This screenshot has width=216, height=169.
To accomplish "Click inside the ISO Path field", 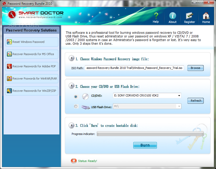I will pyautogui.click(x=134, y=68).
